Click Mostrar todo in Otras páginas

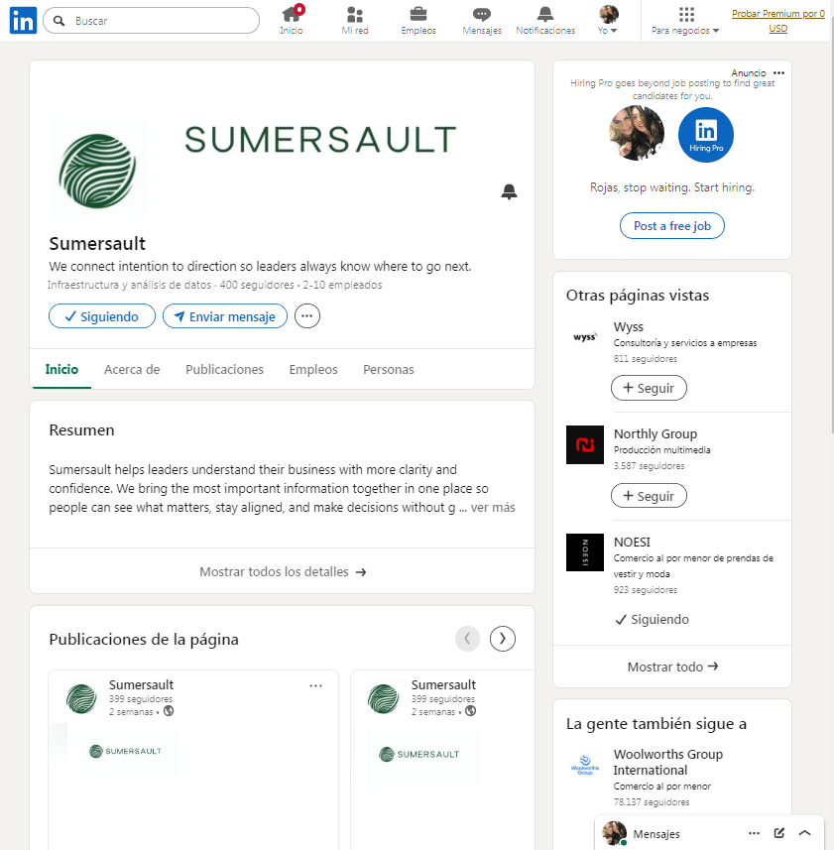pyautogui.click(x=672, y=667)
